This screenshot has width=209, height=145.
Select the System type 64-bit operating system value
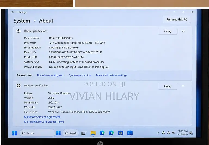[77, 62]
